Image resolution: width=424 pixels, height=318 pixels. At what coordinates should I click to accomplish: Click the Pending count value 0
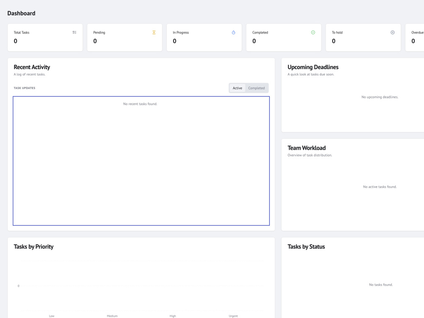point(95,41)
